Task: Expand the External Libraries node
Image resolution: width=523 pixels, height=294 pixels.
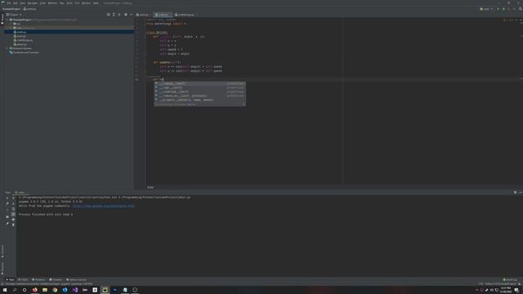Action: (x=7, y=48)
